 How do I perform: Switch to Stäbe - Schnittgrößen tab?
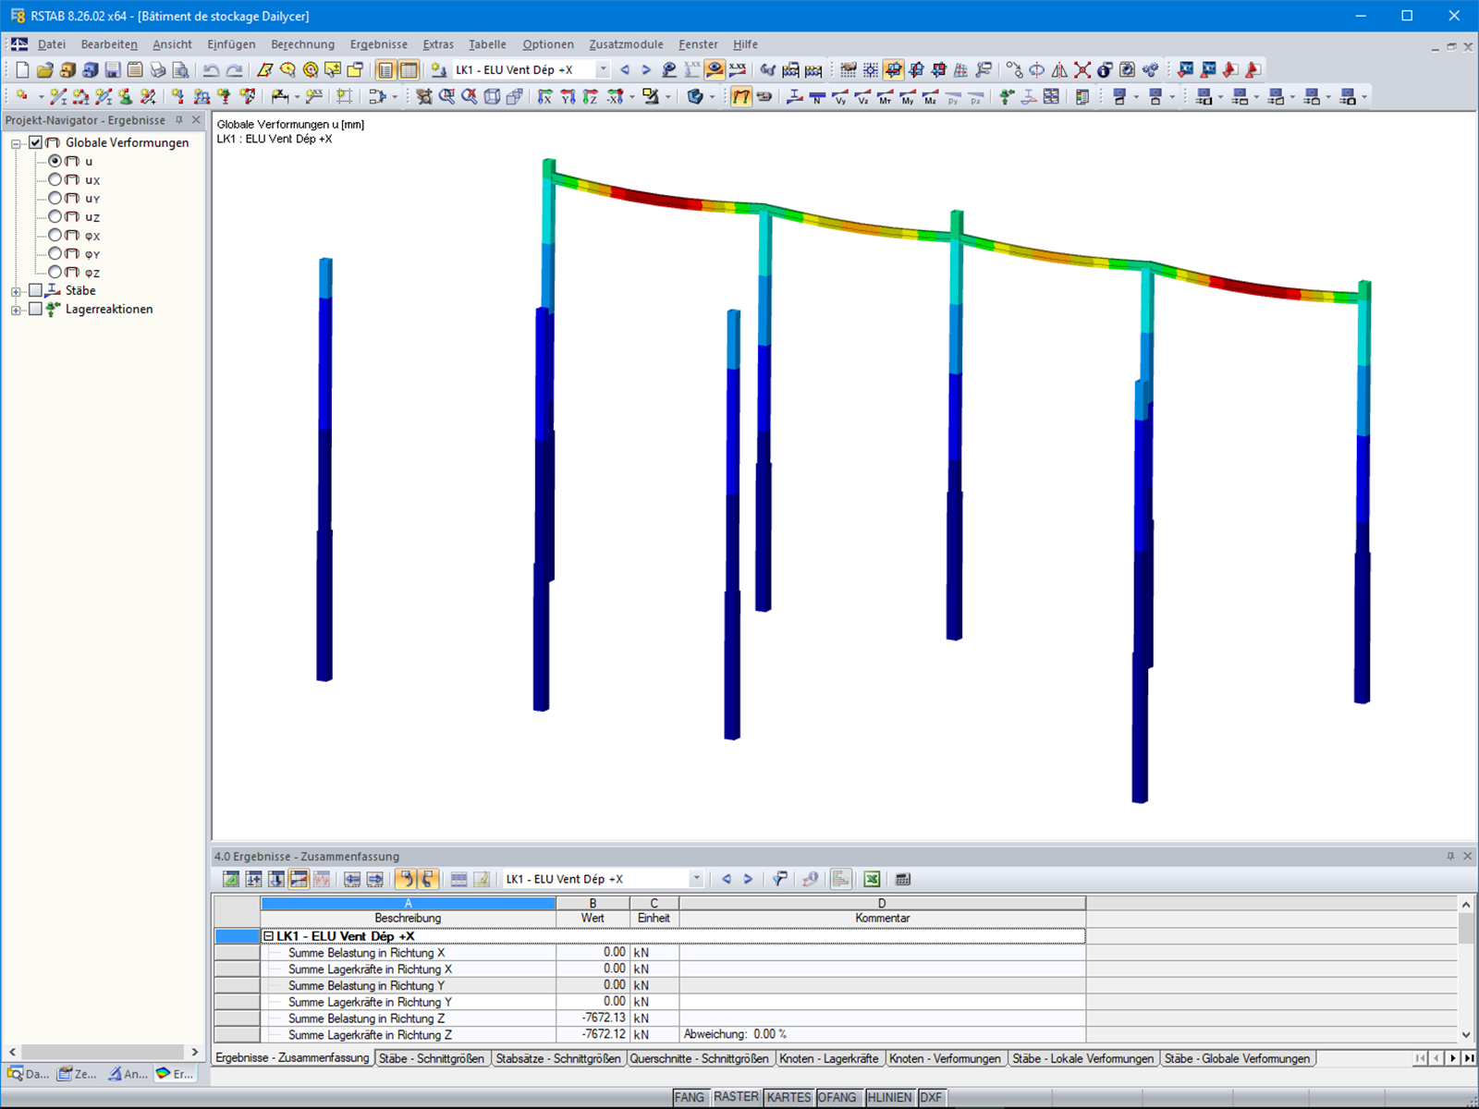432,1058
